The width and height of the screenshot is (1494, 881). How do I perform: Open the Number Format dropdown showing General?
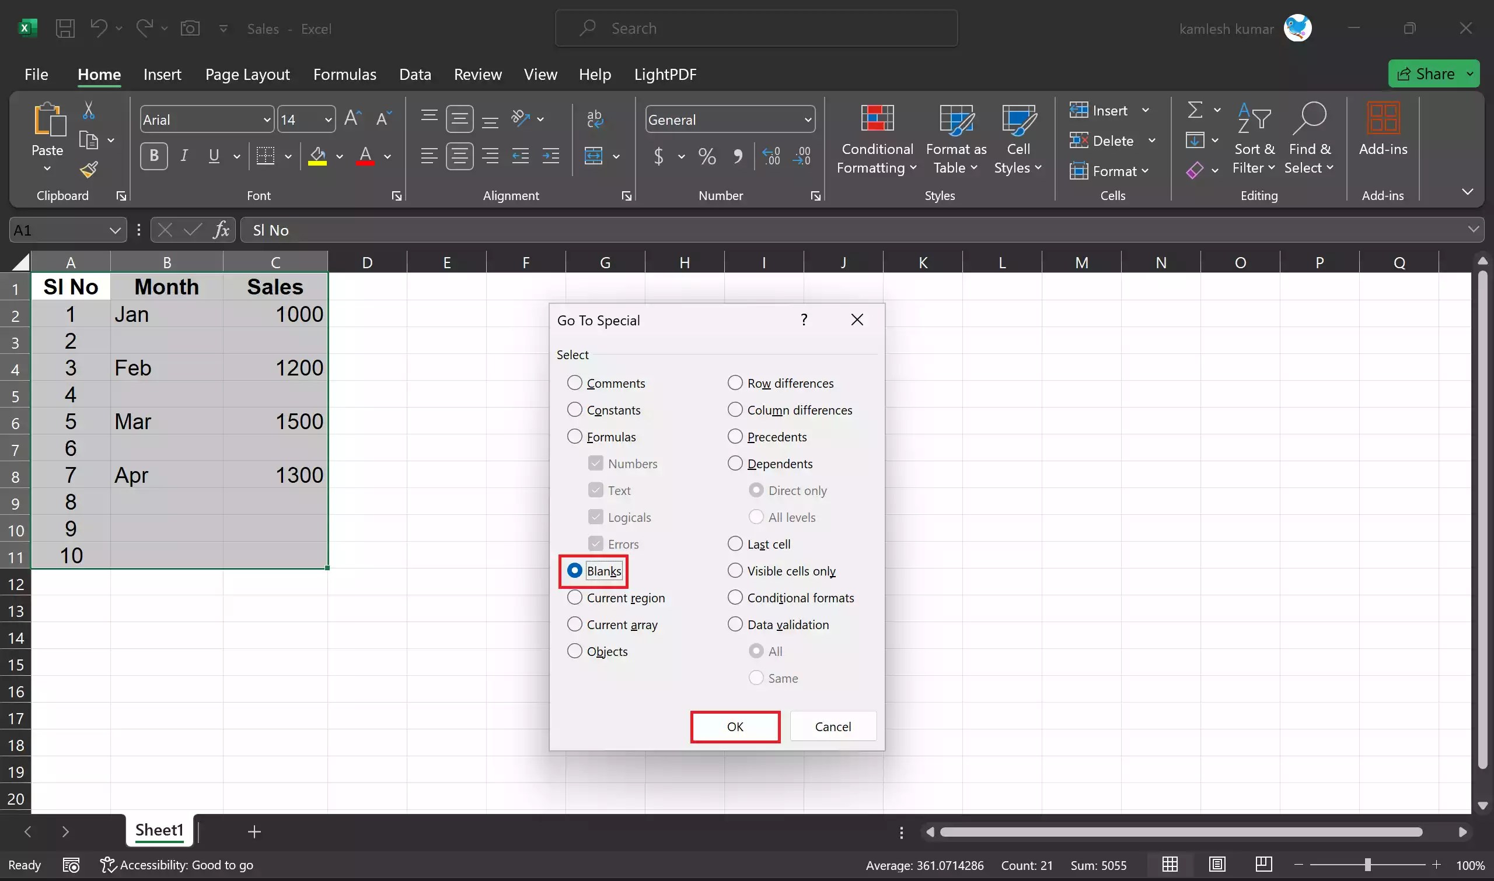807,120
